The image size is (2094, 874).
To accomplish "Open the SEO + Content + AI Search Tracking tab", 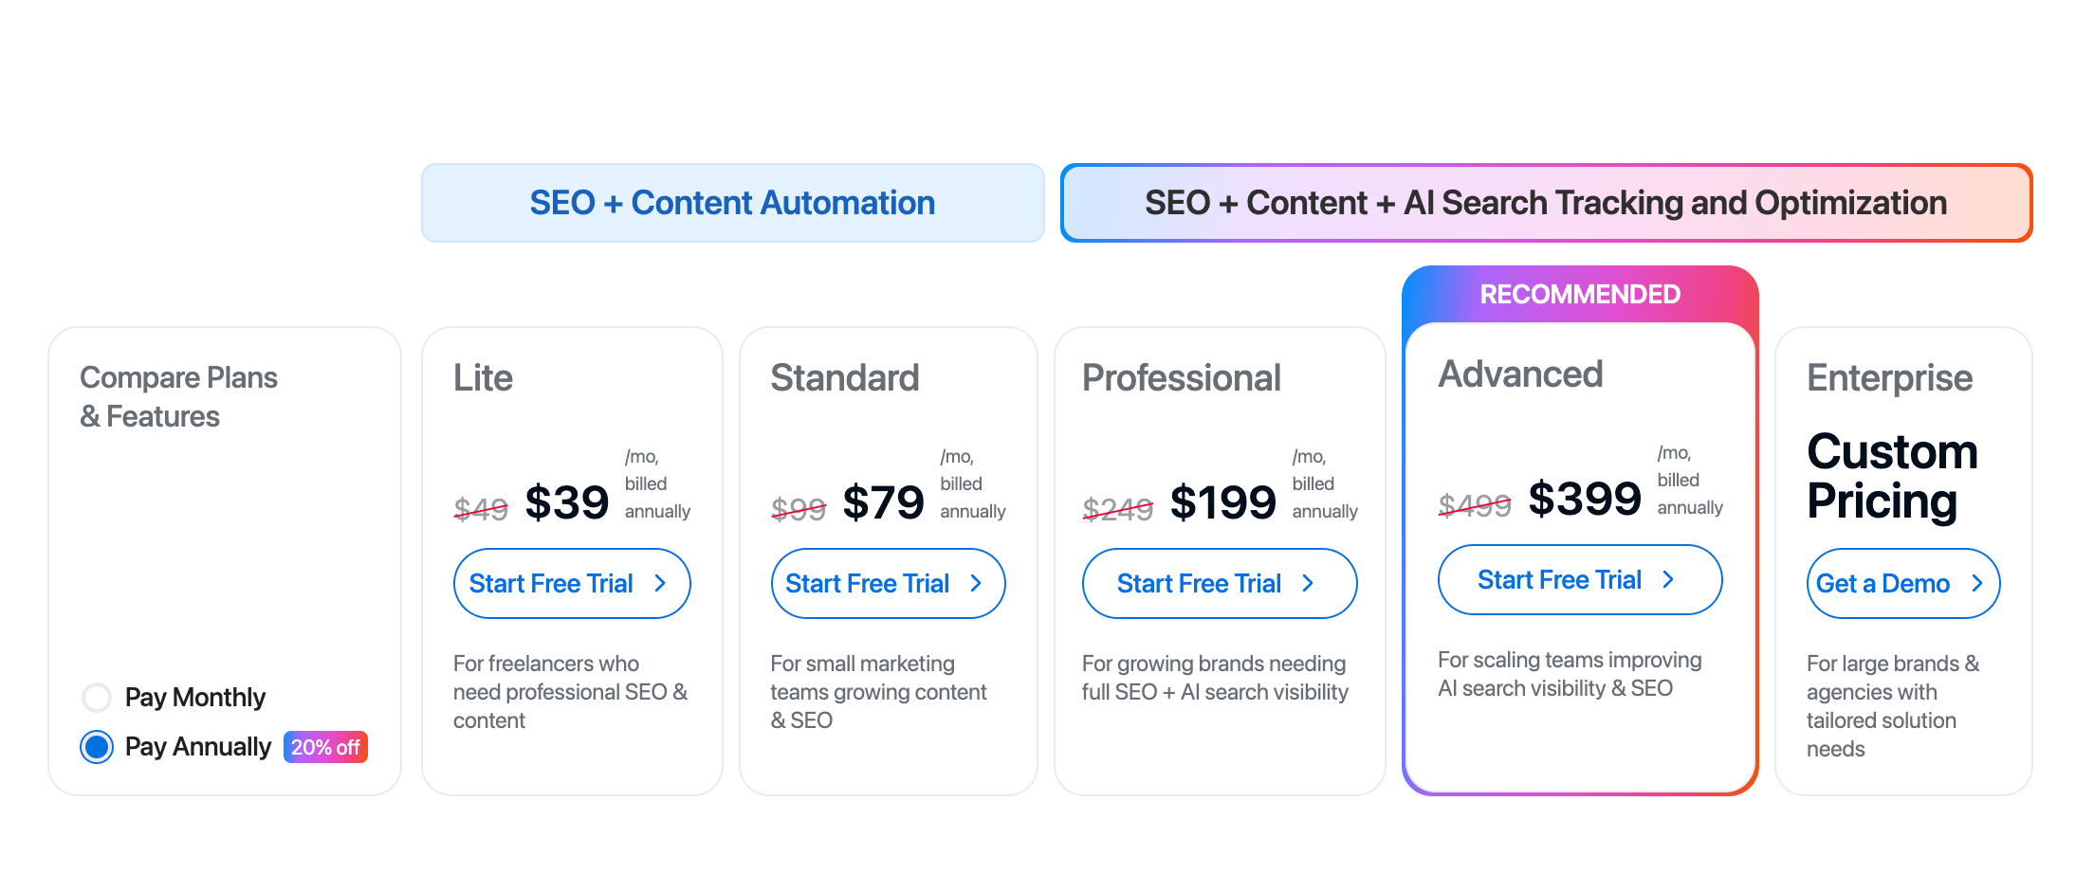I will pyautogui.click(x=1546, y=203).
